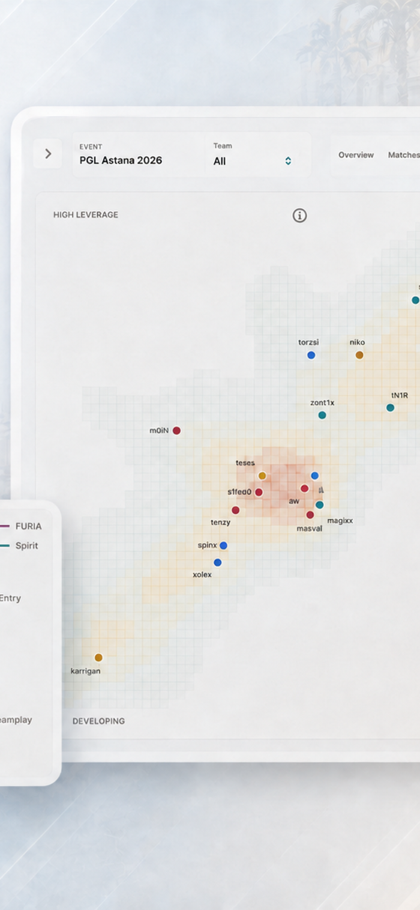Select the masval data point

point(310,515)
